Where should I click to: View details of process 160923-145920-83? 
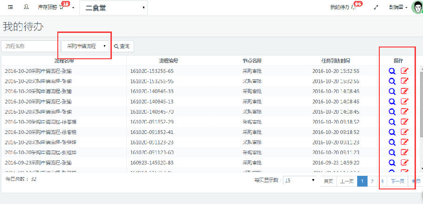tap(392, 162)
